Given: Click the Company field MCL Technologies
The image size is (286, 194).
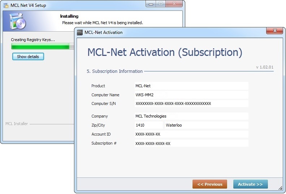Looking at the screenshot, I should (191, 116).
